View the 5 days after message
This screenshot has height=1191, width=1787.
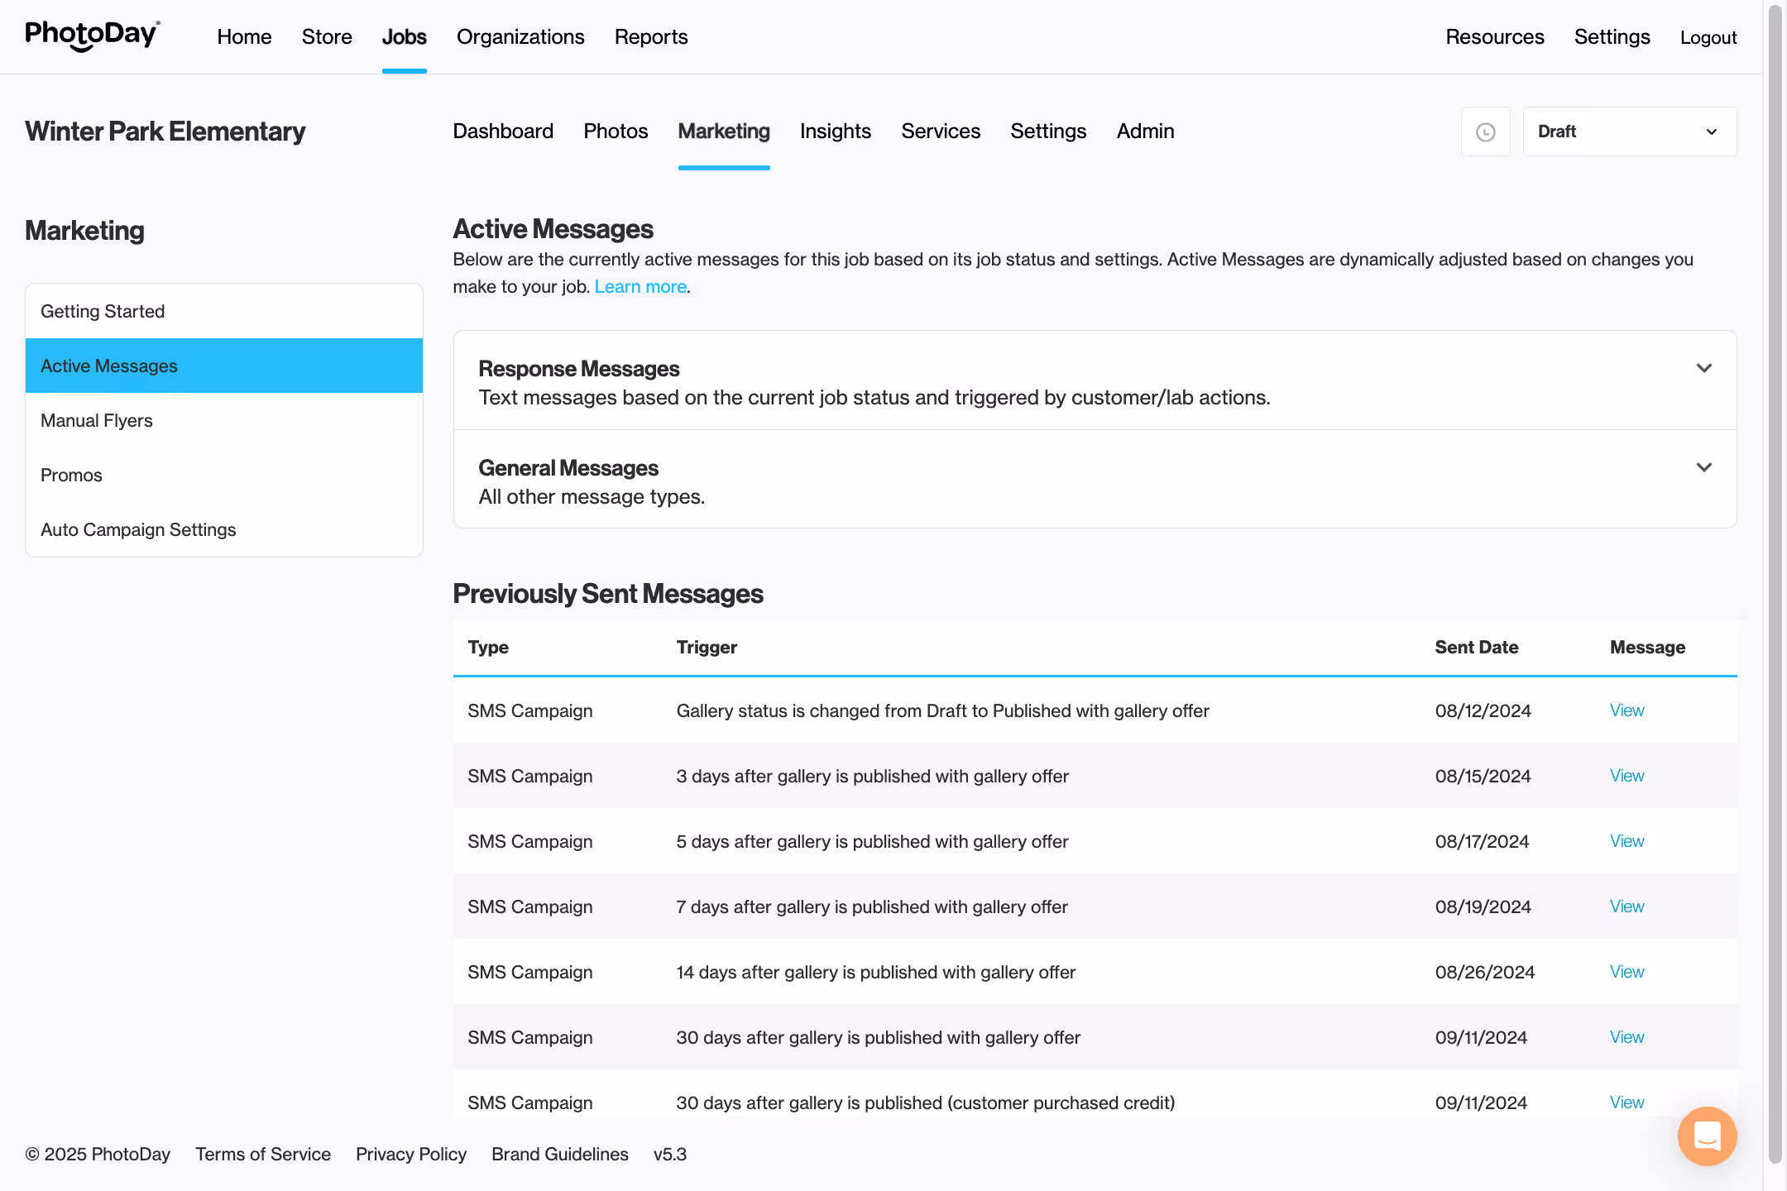[1627, 841]
